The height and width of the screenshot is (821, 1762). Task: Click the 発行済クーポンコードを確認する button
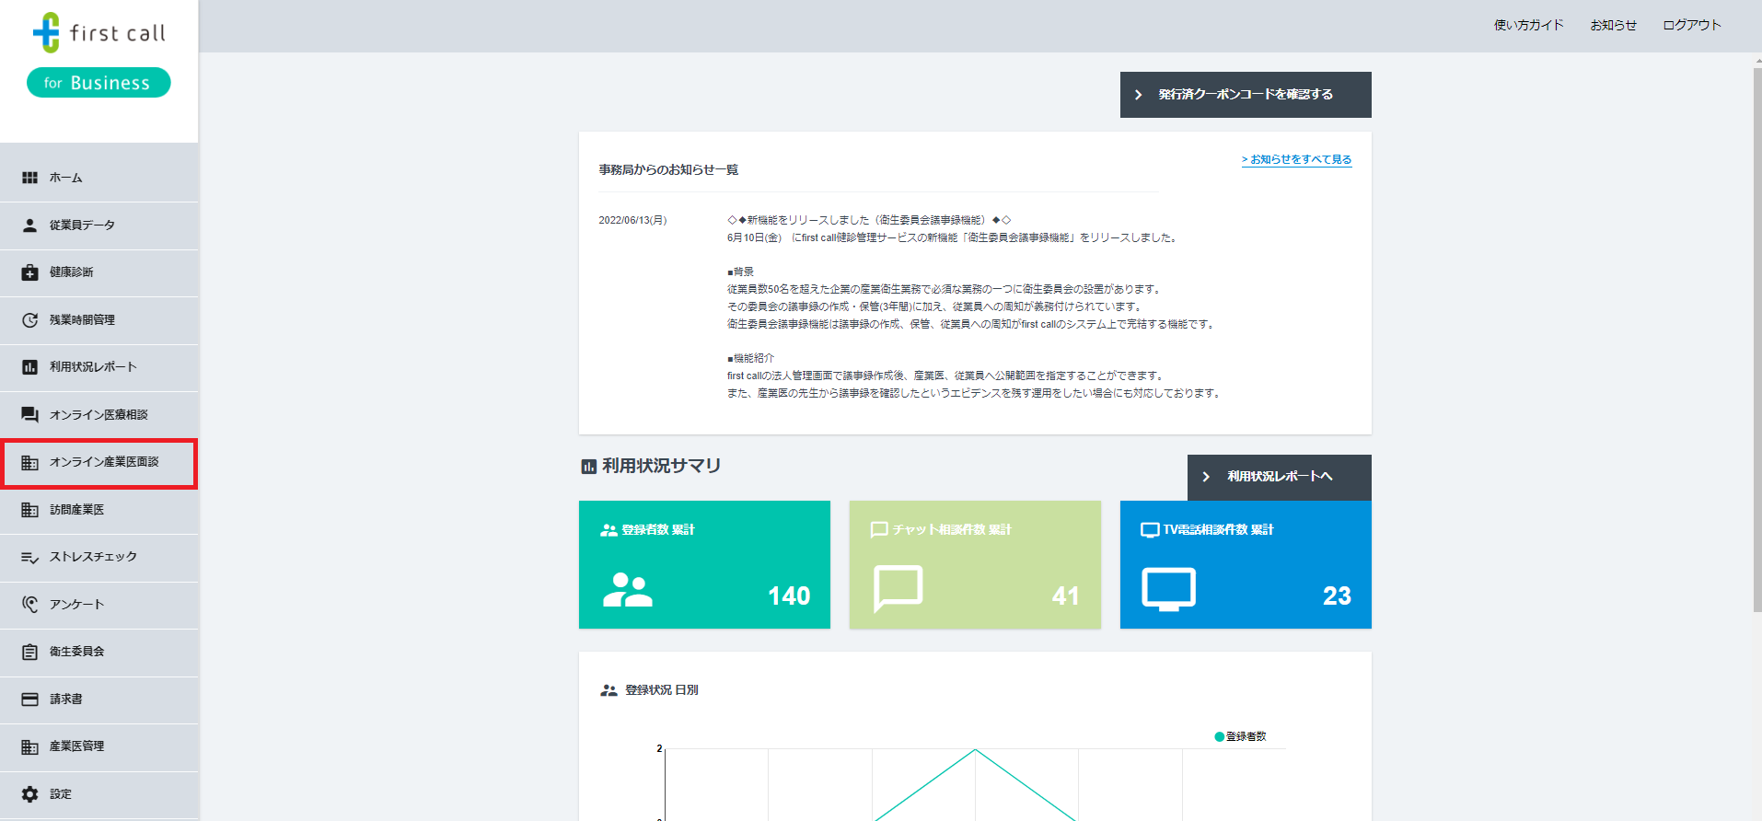pos(1245,95)
